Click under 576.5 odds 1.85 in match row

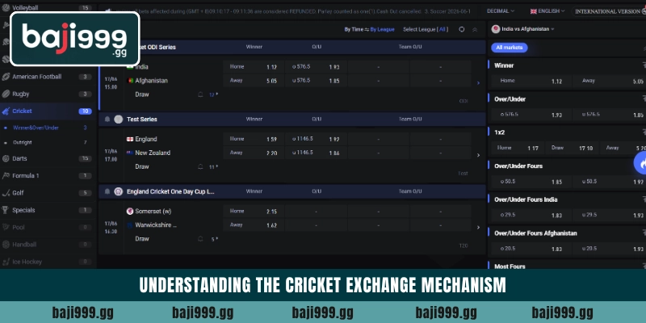pyautogui.click(x=316, y=81)
